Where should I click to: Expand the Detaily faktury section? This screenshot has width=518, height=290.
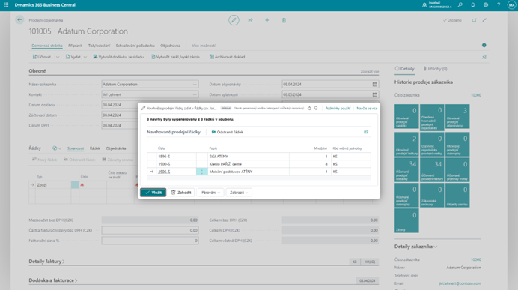46,262
